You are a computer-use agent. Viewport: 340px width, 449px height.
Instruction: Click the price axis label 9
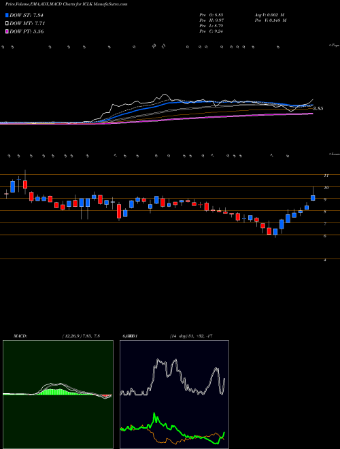pyautogui.click(x=325, y=200)
